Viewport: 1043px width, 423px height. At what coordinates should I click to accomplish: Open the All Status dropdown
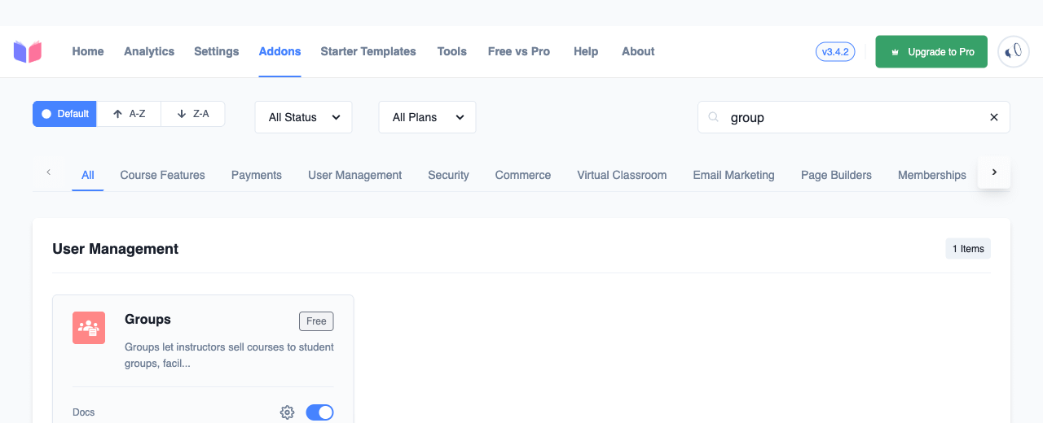point(303,117)
